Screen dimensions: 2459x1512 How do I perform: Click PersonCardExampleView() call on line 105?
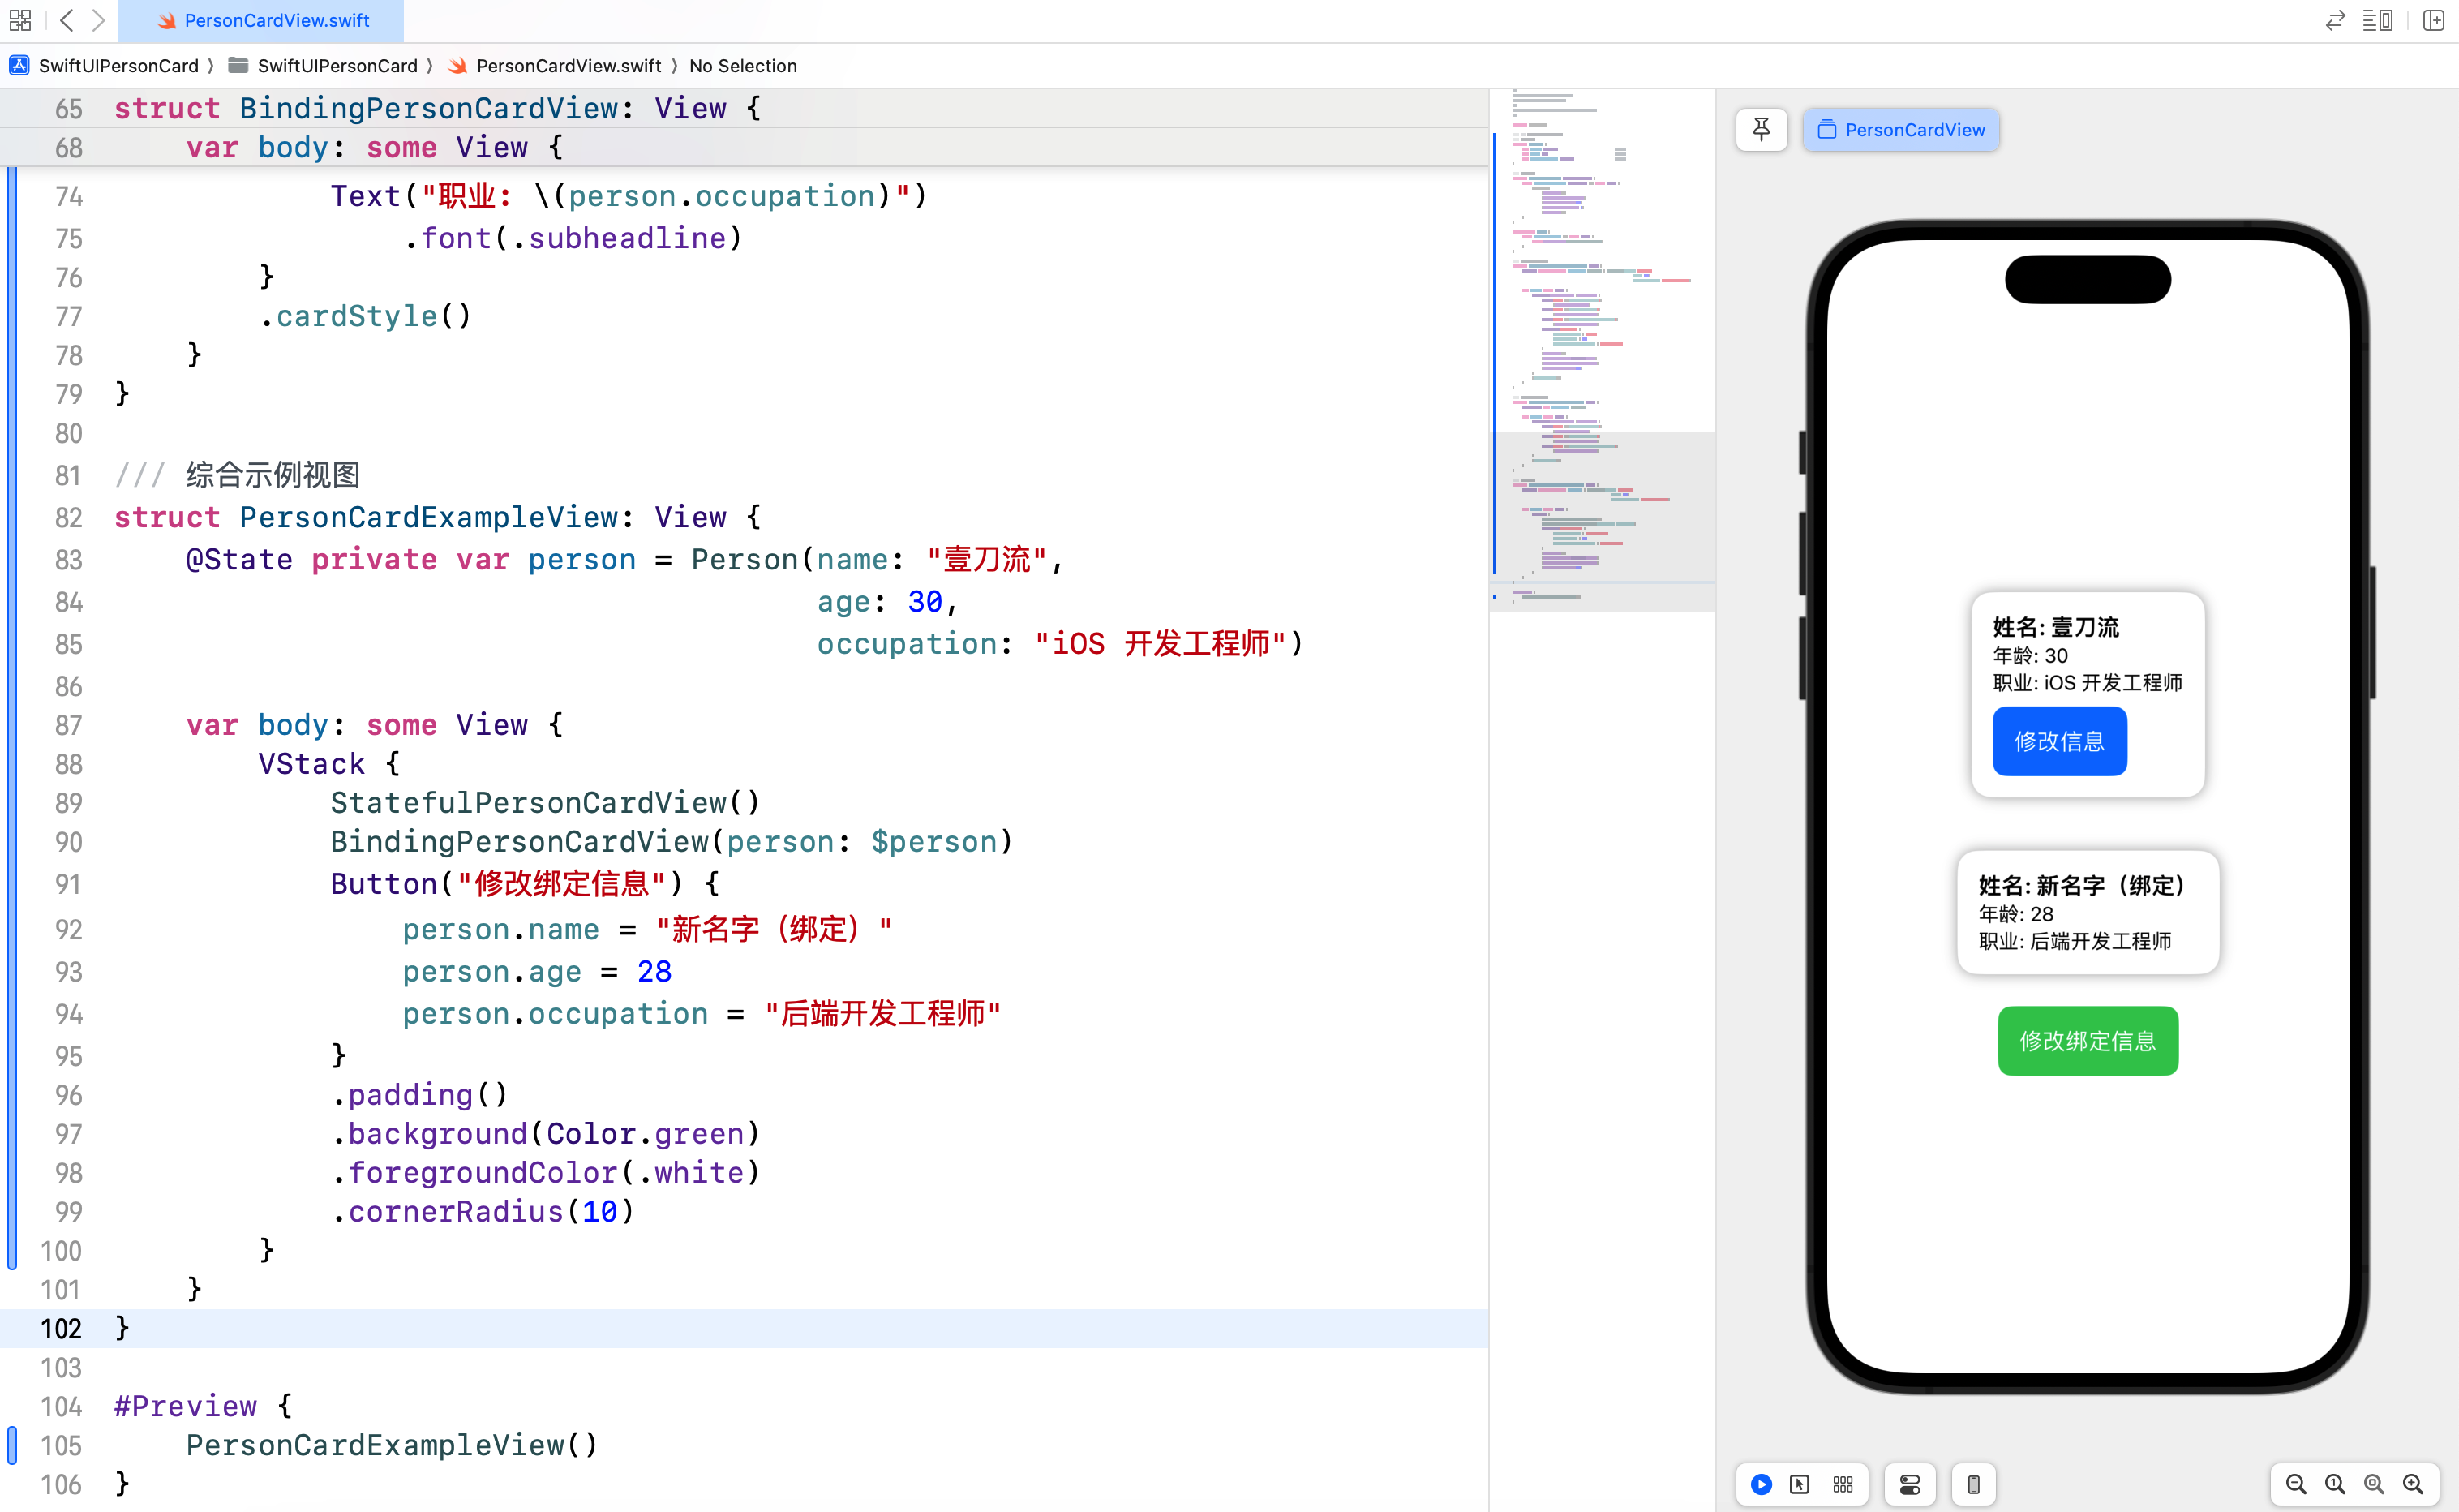392,1445
